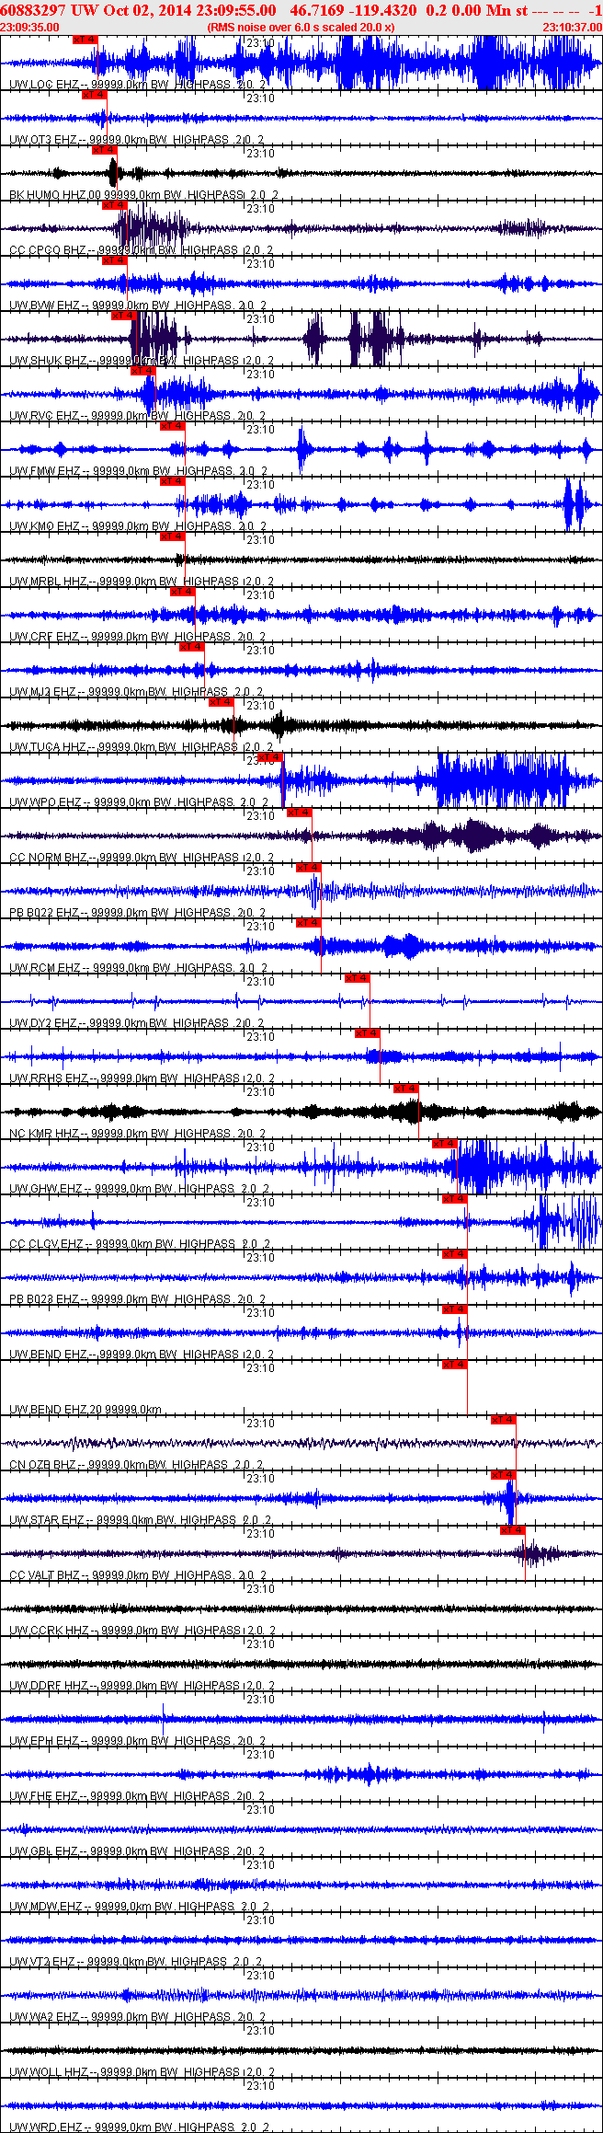Image resolution: width=603 pixels, height=2133 pixels.
Task: Select the red pick flag above BK.HUMO trace
Action: (104, 150)
